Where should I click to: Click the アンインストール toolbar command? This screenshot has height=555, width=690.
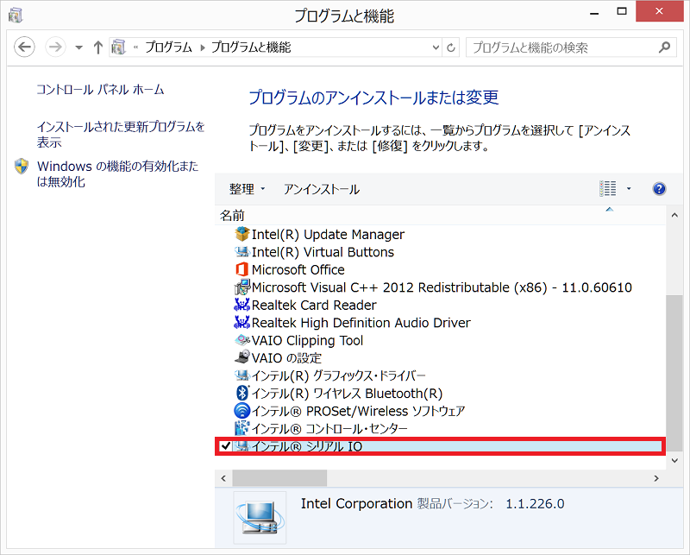pos(321,189)
